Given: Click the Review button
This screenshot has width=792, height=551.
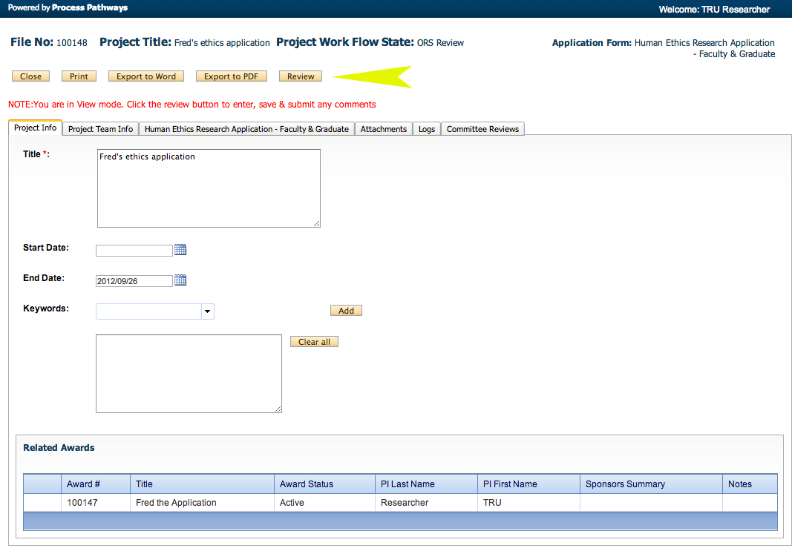Looking at the screenshot, I should [301, 76].
